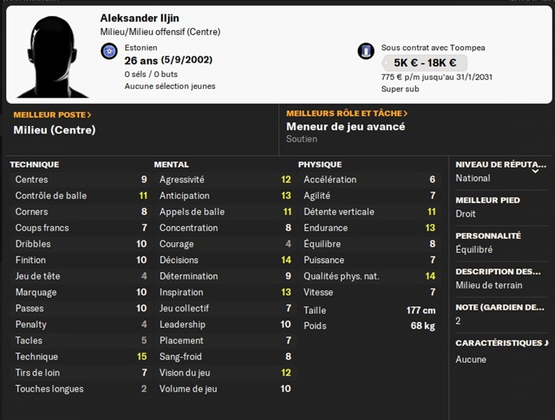Screen dimensions: 555x420
Task: Click the Meneur de jeu avancé role
Action: tap(346, 127)
